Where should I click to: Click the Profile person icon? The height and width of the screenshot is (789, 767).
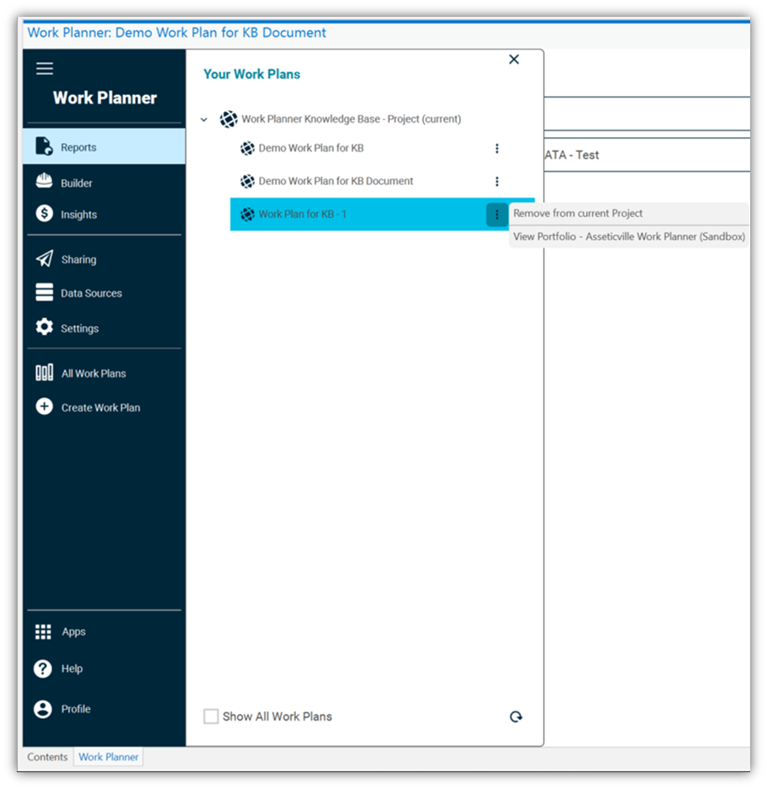tap(43, 709)
